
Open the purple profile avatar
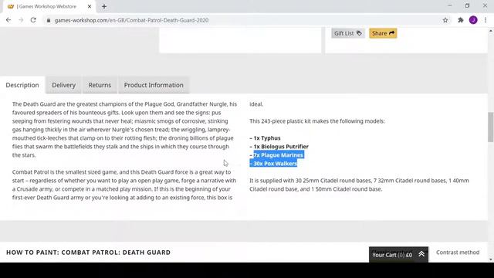[473, 20]
